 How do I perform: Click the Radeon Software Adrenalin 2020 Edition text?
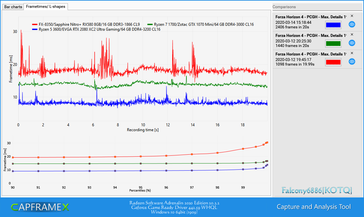174,203
